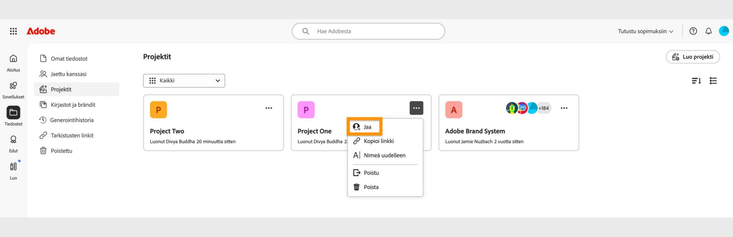Click the sort order icon

696,81
